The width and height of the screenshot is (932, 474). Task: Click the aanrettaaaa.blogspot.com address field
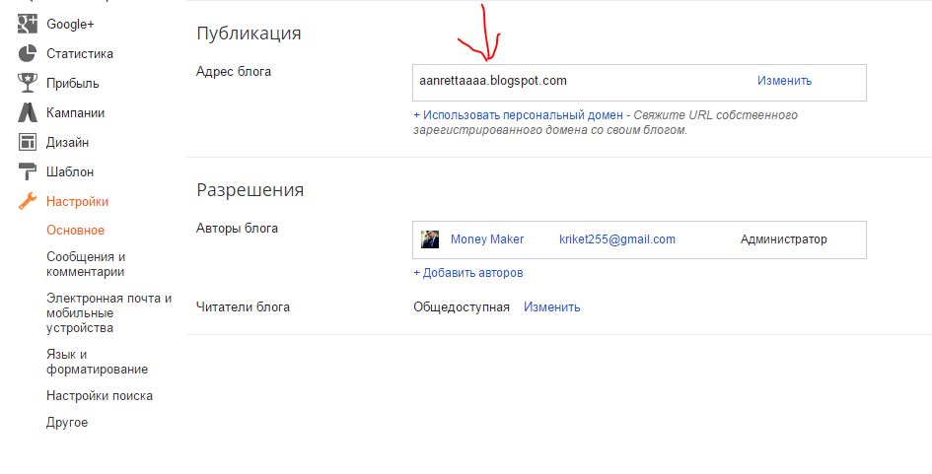pyautogui.click(x=639, y=83)
